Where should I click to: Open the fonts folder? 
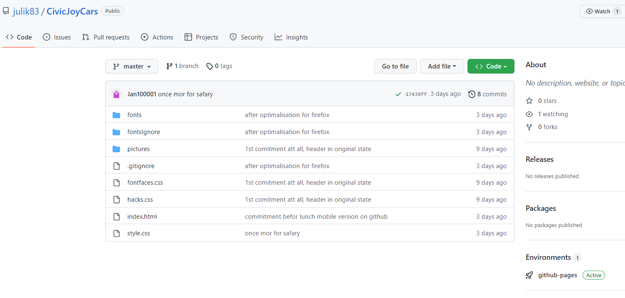click(x=134, y=115)
